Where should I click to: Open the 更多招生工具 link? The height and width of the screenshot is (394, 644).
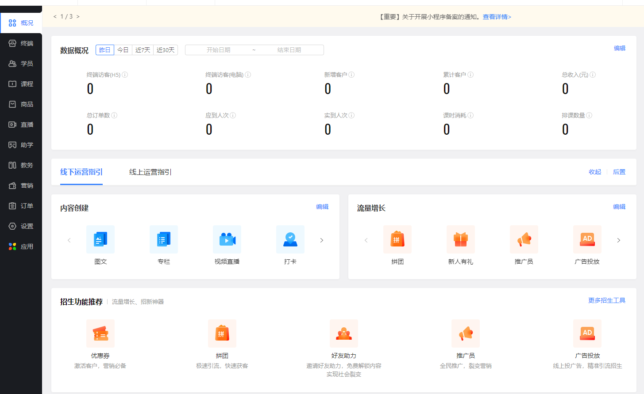tap(607, 300)
